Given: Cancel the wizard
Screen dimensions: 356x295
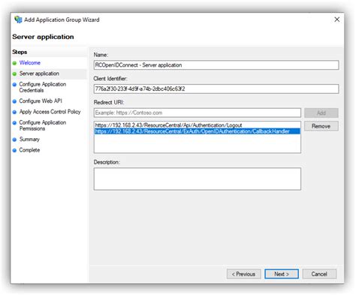Looking at the screenshot, I should [x=319, y=274].
